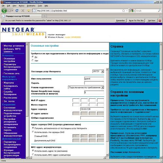Open the Bookmarks menu

[x=31, y=6]
